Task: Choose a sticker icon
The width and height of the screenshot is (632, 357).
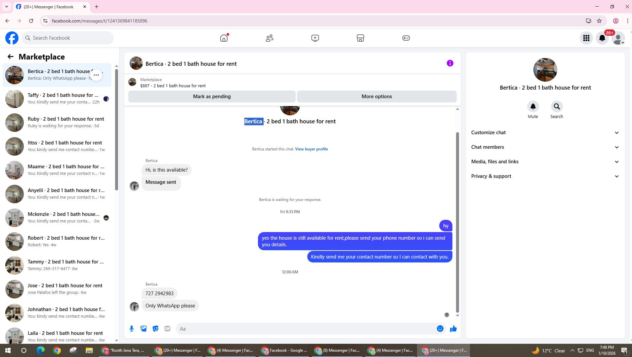Action: pos(155,329)
